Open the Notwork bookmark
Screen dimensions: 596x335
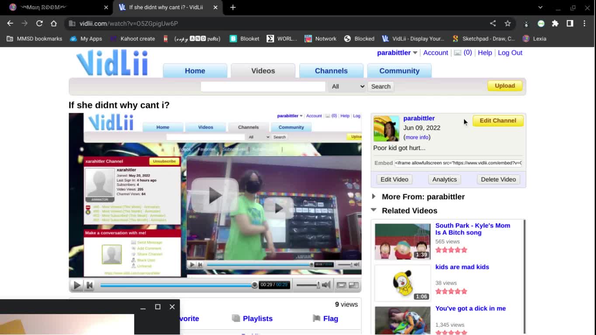321,38
